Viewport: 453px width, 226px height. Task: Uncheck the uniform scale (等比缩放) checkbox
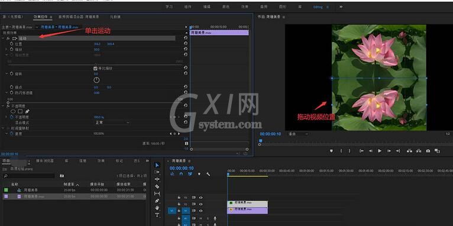click(95, 69)
